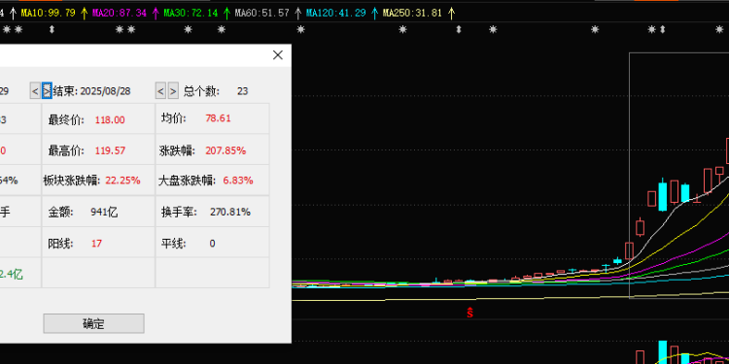Viewport: 729px width, 364px height.
Task: Confirm the statistics dialog with 确定
Action: click(93, 323)
